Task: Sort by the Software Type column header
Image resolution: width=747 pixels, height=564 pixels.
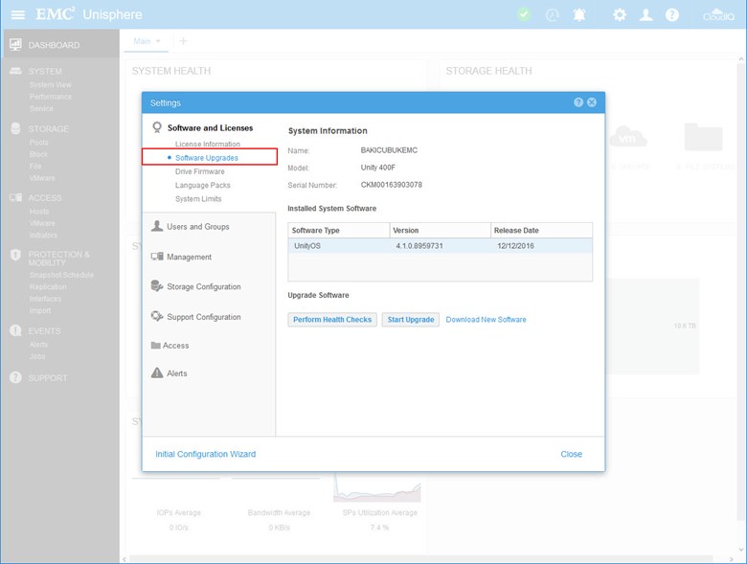Action: pyautogui.click(x=339, y=230)
